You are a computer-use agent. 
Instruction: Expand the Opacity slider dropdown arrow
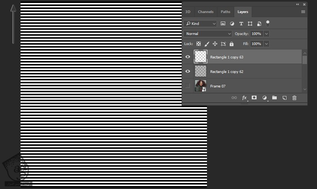pos(266,34)
